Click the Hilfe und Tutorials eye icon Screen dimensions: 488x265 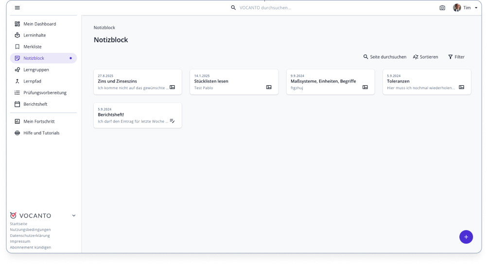pos(17,133)
